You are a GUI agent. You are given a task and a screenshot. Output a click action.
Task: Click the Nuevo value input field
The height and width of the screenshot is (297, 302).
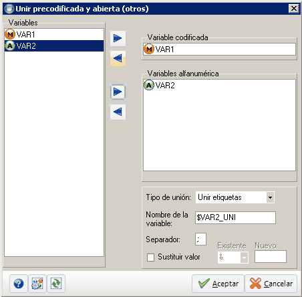271,257
